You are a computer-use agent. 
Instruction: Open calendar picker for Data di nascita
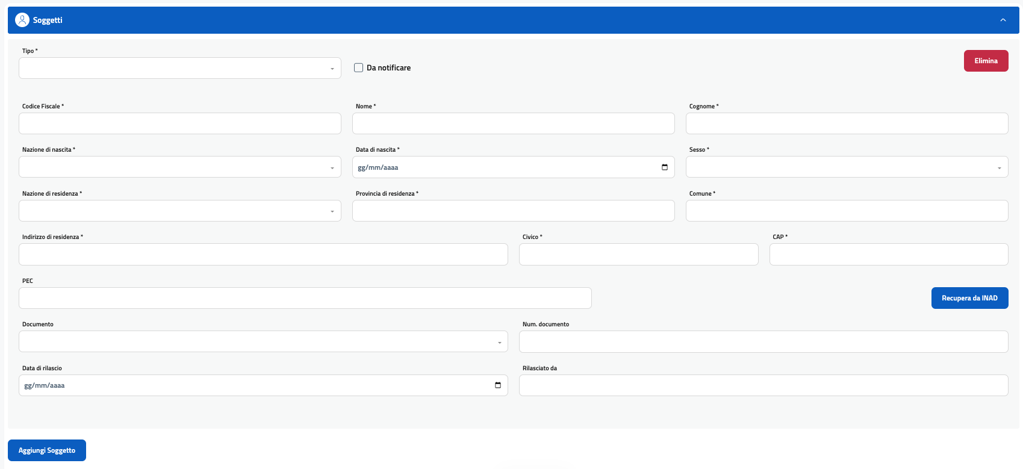tap(665, 167)
